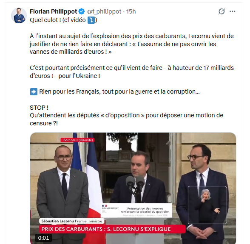Click the "PRIX DES CARBURANTS" red banner
The height and width of the screenshot is (244, 250).
(x=112, y=229)
